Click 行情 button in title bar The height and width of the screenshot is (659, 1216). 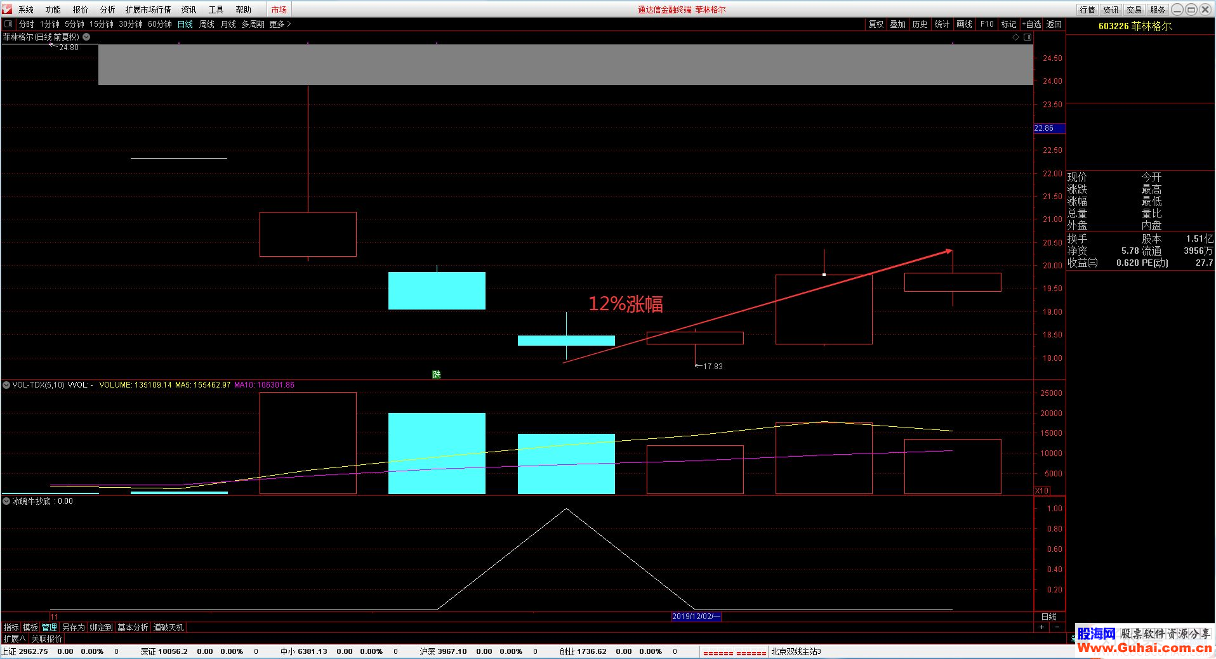click(x=1088, y=10)
